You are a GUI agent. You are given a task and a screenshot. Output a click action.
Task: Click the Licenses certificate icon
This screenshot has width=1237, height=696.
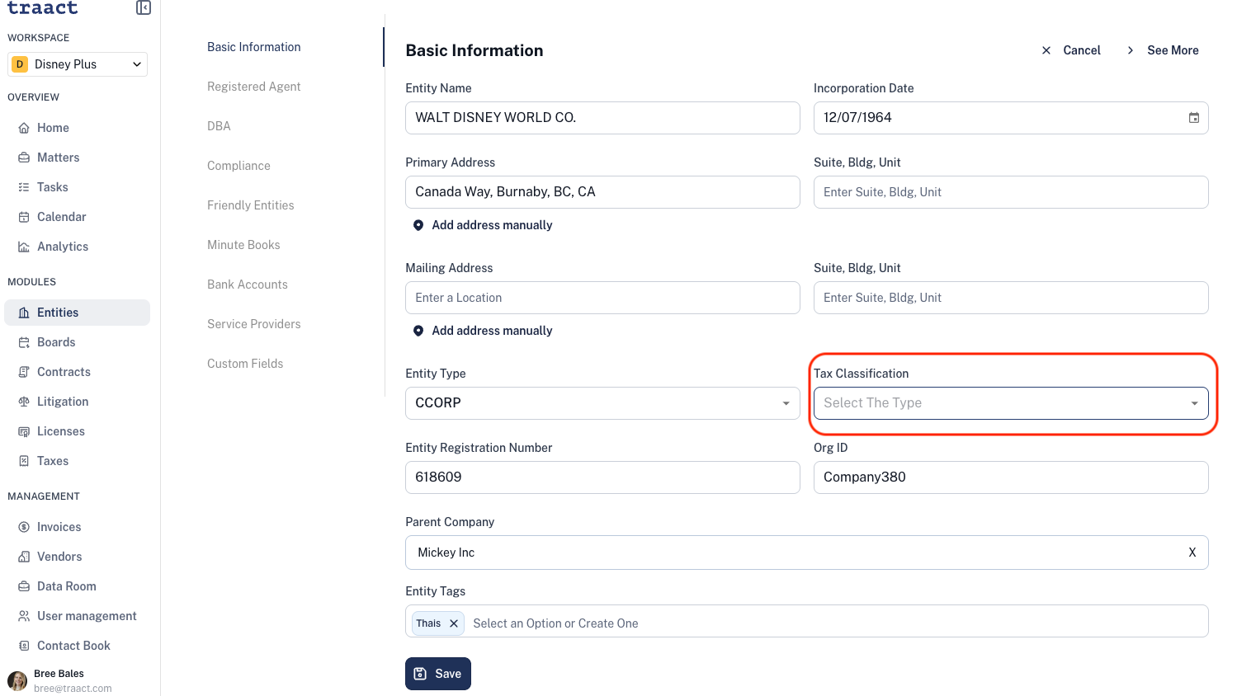point(24,431)
